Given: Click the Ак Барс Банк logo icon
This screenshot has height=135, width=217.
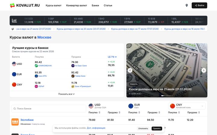Looking at the screenshot, I should click(x=73, y=66).
